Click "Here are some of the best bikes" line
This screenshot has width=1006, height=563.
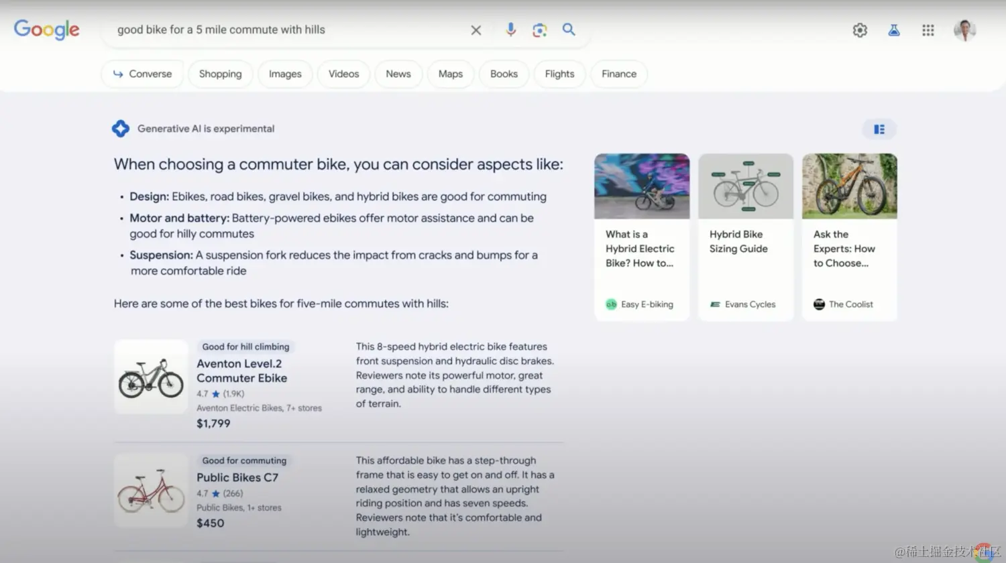pyautogui.click(x=281, y=304)
